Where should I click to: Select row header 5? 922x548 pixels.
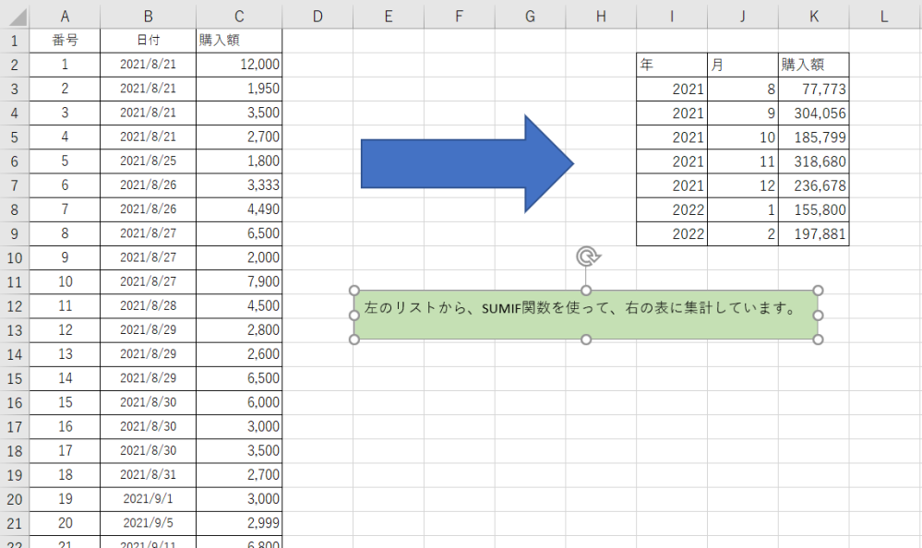click(14, 137)
